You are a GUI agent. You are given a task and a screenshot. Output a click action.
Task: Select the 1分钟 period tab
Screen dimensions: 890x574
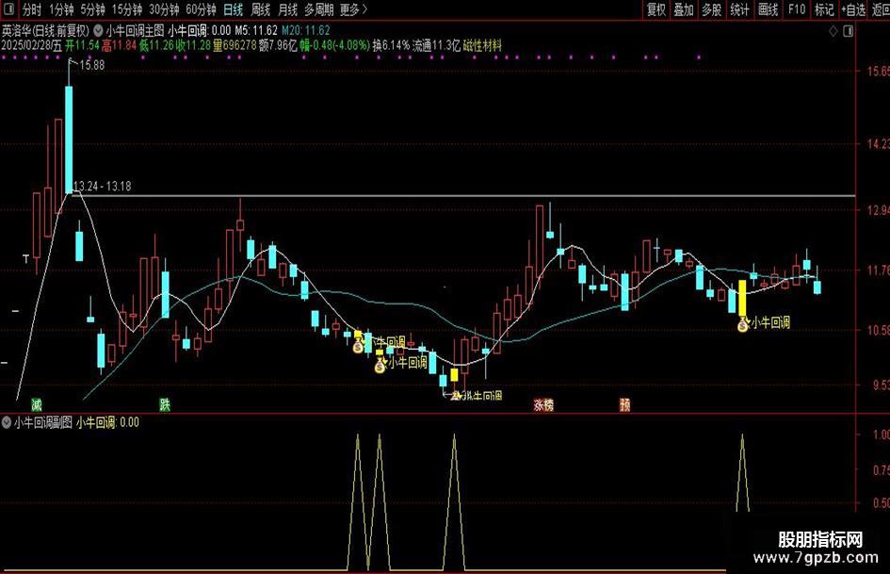point(61,9)
